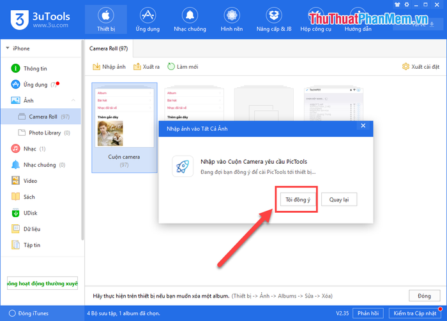
Task: Open Xuất cài đặt export settings
Action: pos(421,66)
